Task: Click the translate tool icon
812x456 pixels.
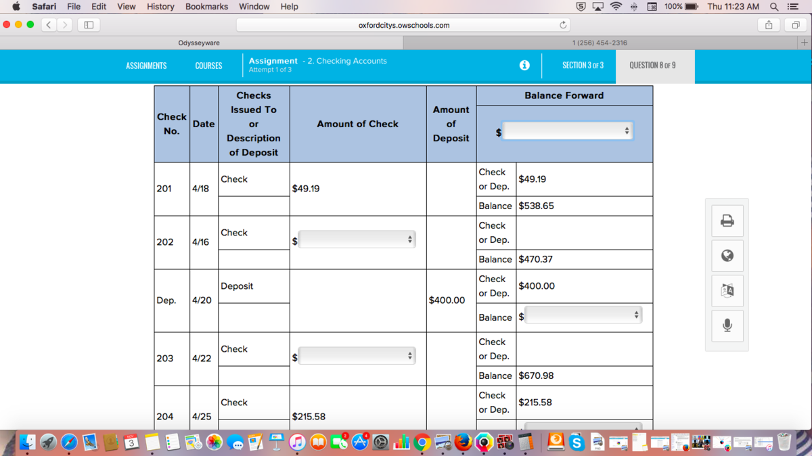Action: pos(727,291)
